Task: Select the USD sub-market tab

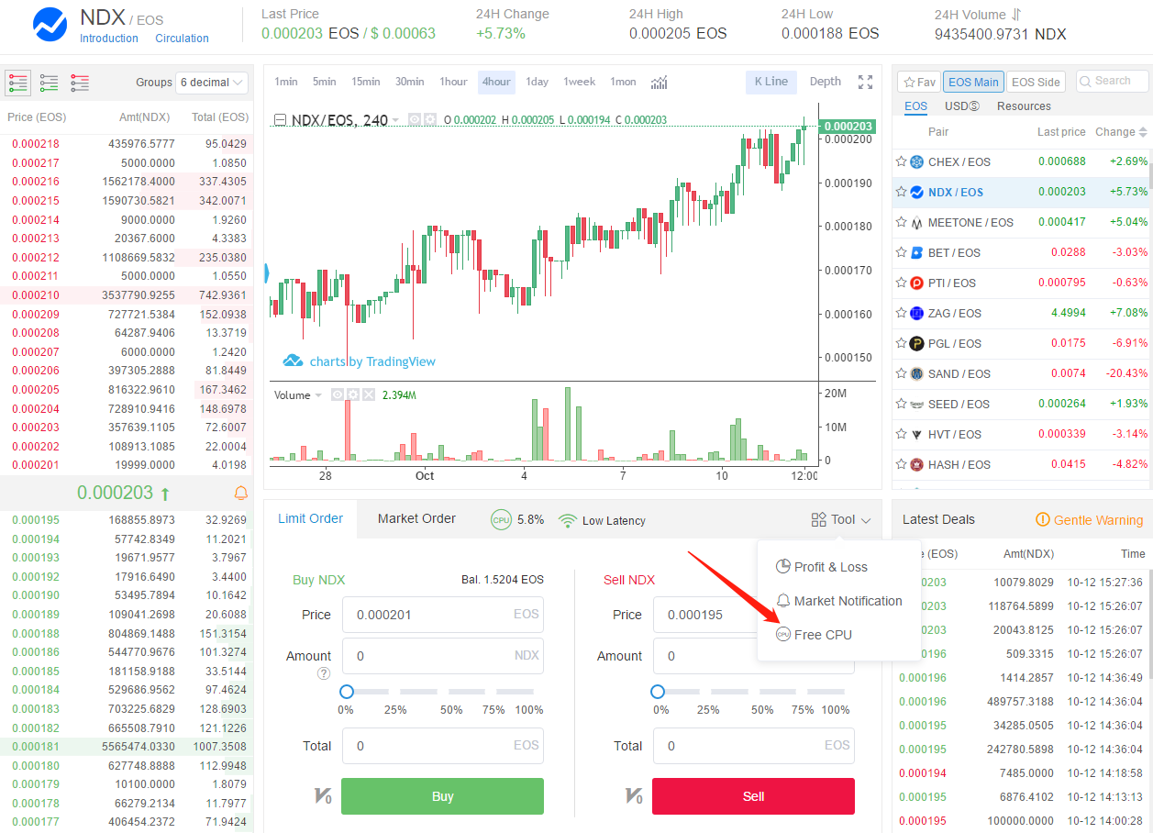Action: pos(961,106)
